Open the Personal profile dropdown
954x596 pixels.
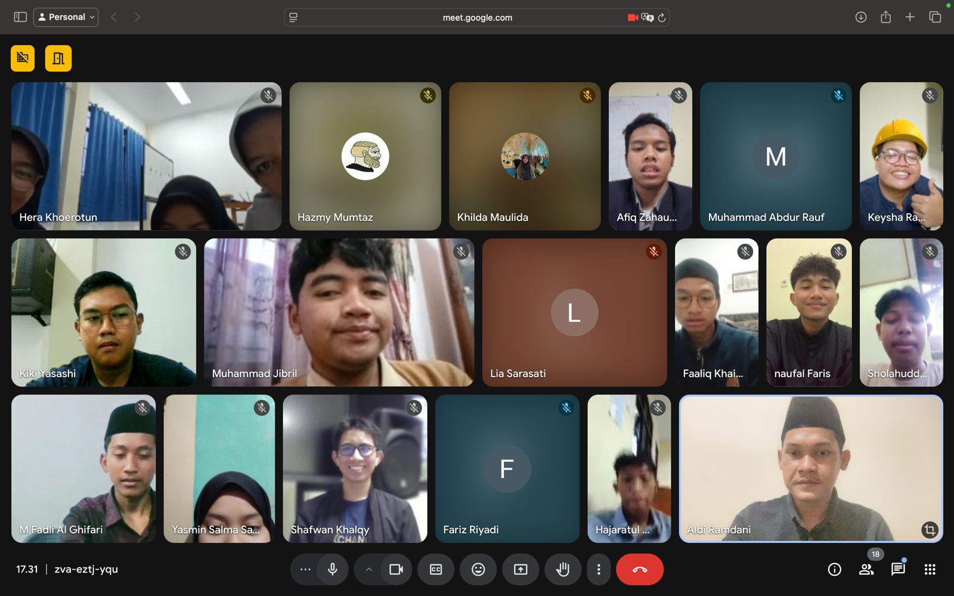click(66, 17)
